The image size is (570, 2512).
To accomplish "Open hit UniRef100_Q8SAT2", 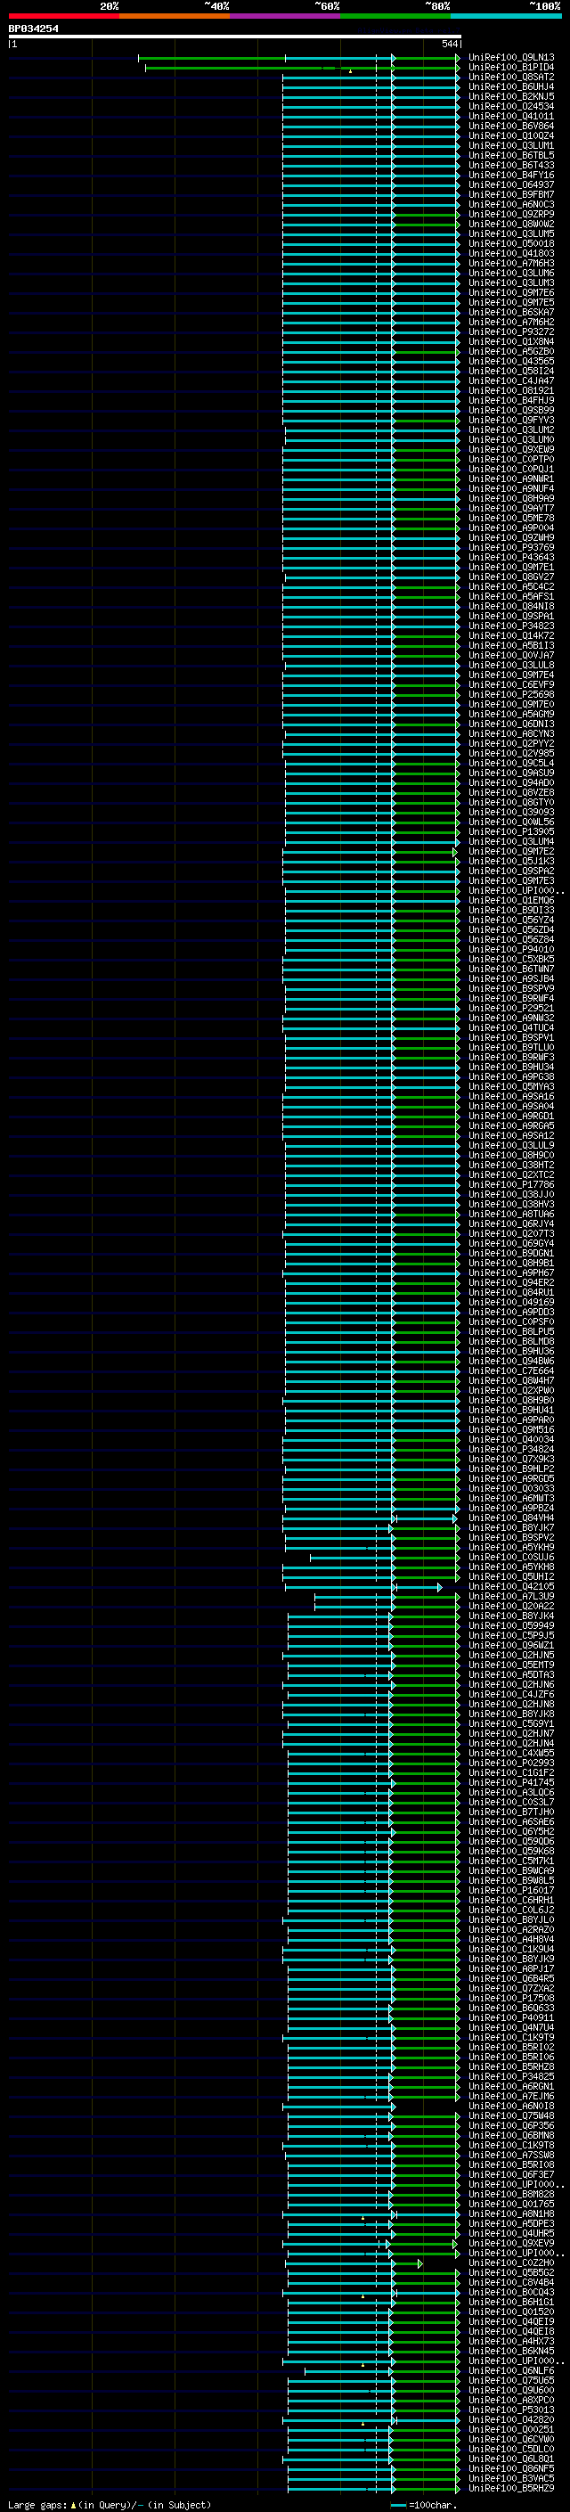I will tap(511, 77).
